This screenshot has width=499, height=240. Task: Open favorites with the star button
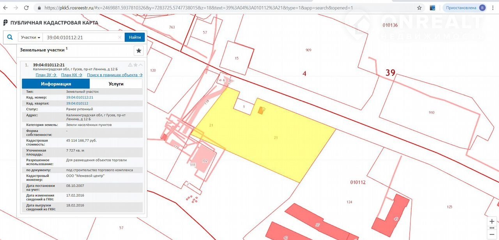(139, 50)
